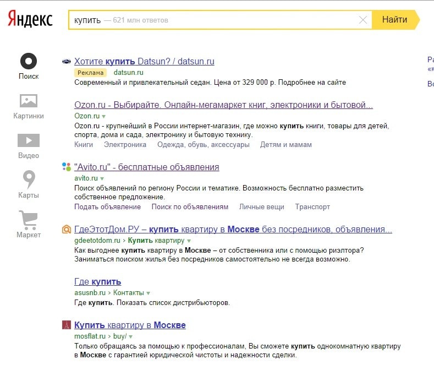Clear the search query with the X icon
Screen dimensions: 434x370
362,20
